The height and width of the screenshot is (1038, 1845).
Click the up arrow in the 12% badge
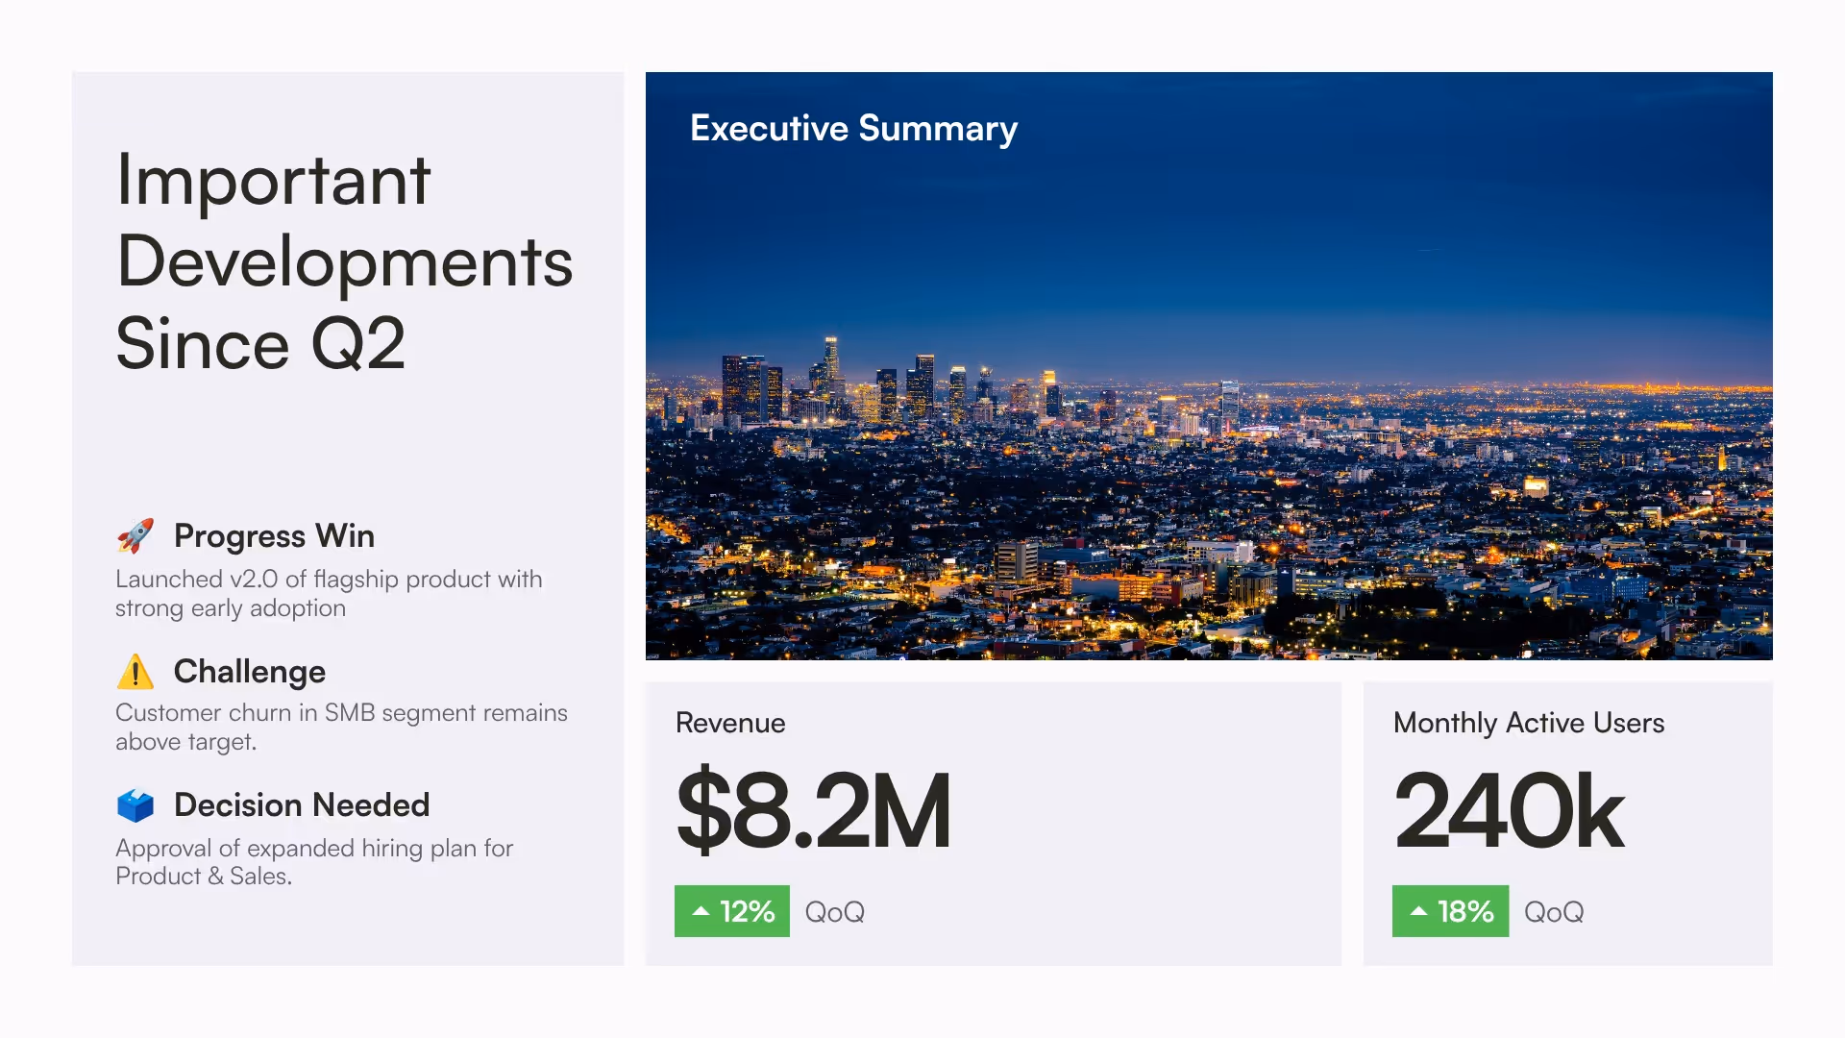(701, 911)
